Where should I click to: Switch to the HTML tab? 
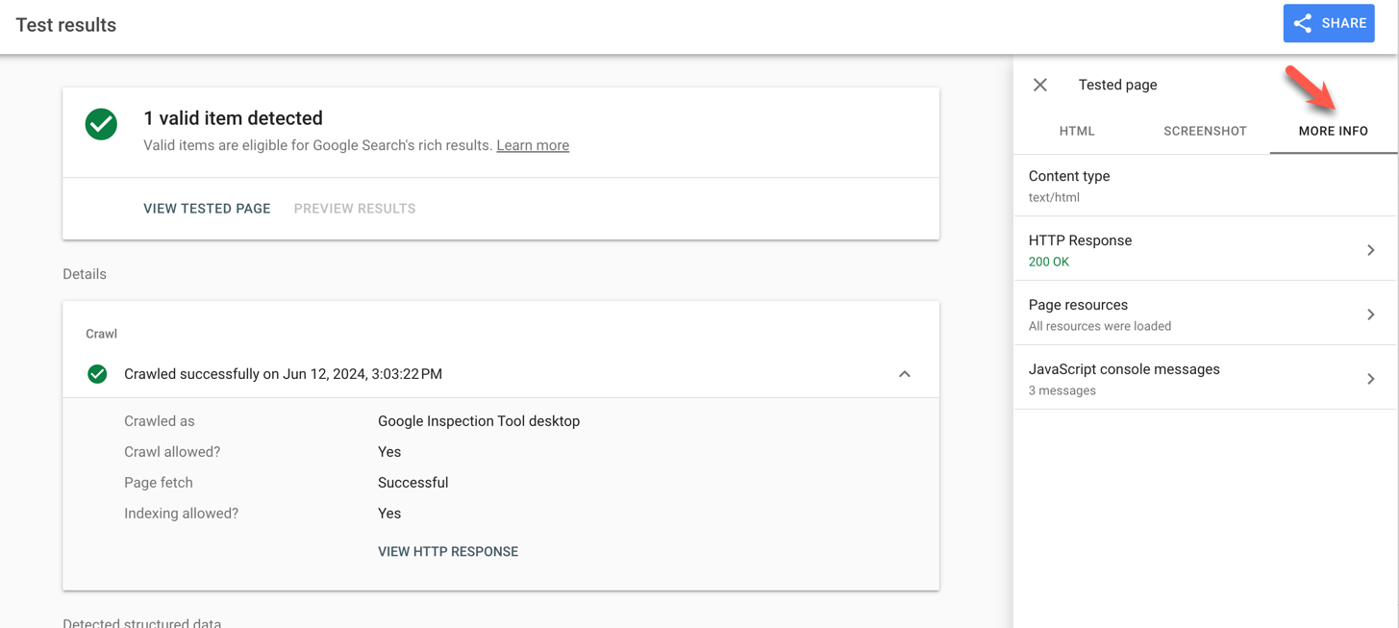[1077, 131]
